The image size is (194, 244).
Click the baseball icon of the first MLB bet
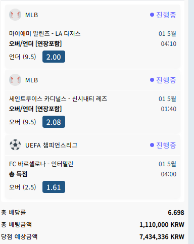tap(15, 15)
